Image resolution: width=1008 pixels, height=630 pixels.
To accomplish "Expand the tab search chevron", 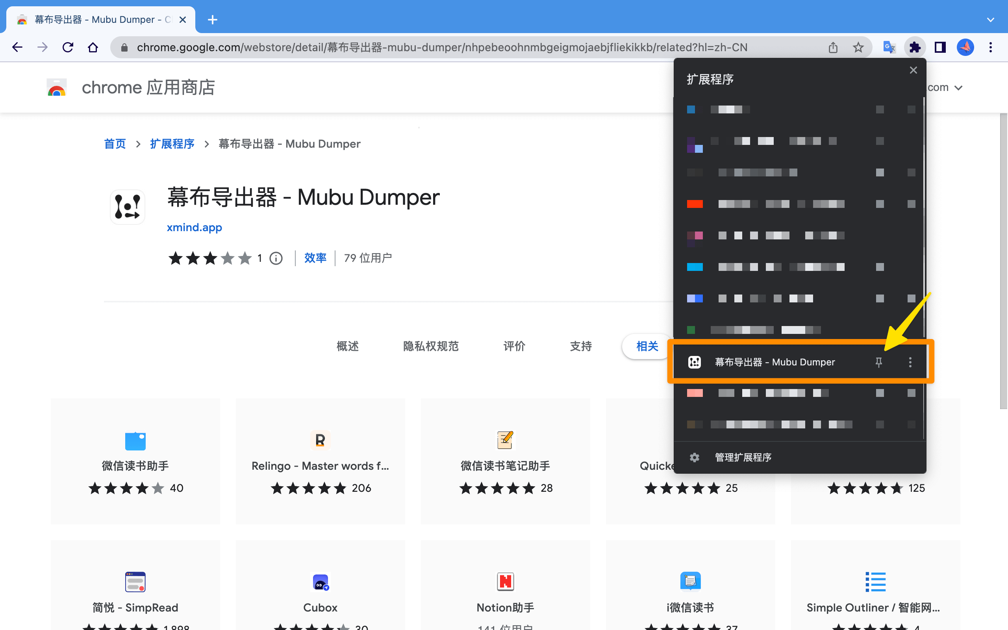I will click(991, 20).
